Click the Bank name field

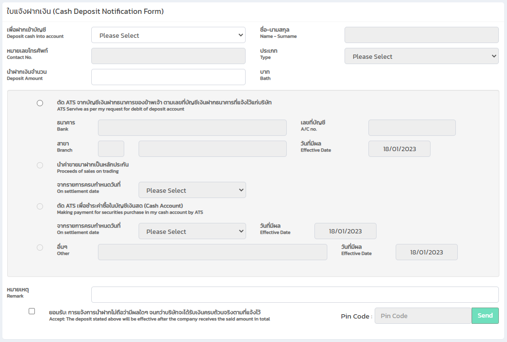192,127
